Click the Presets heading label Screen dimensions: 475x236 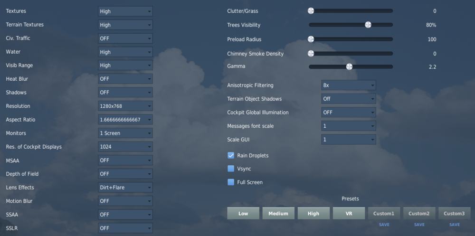pyautogui.click(x=350, y=199)
